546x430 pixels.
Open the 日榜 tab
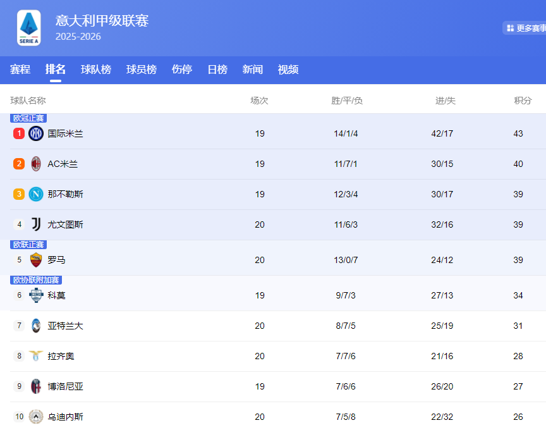coord(217,70)
